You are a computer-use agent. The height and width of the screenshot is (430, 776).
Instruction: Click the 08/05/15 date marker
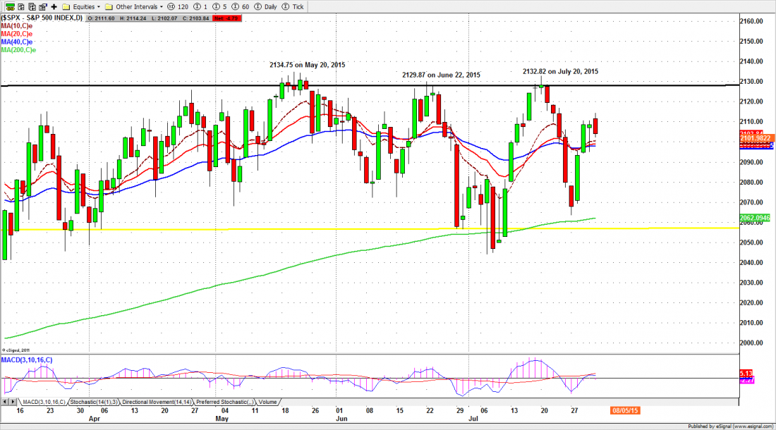pyautogui.click(x=626, y=409)
